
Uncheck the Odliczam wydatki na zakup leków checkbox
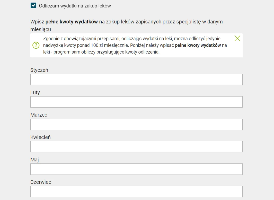pyautogui.click(x=33, y=6)
